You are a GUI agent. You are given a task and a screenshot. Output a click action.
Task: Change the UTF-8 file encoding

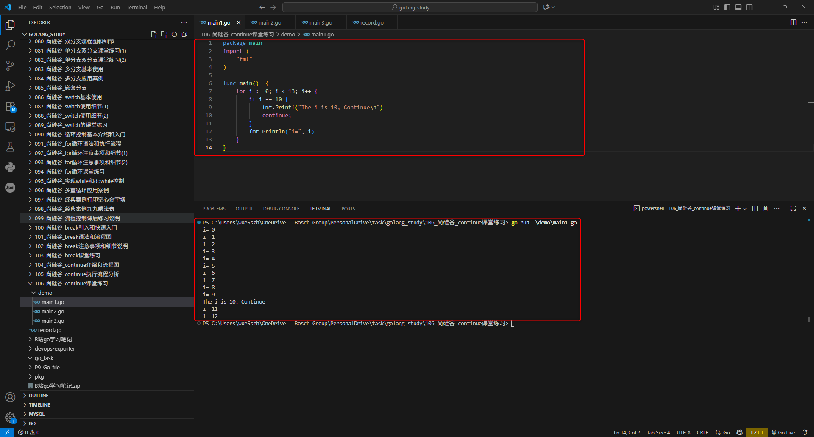683,432
